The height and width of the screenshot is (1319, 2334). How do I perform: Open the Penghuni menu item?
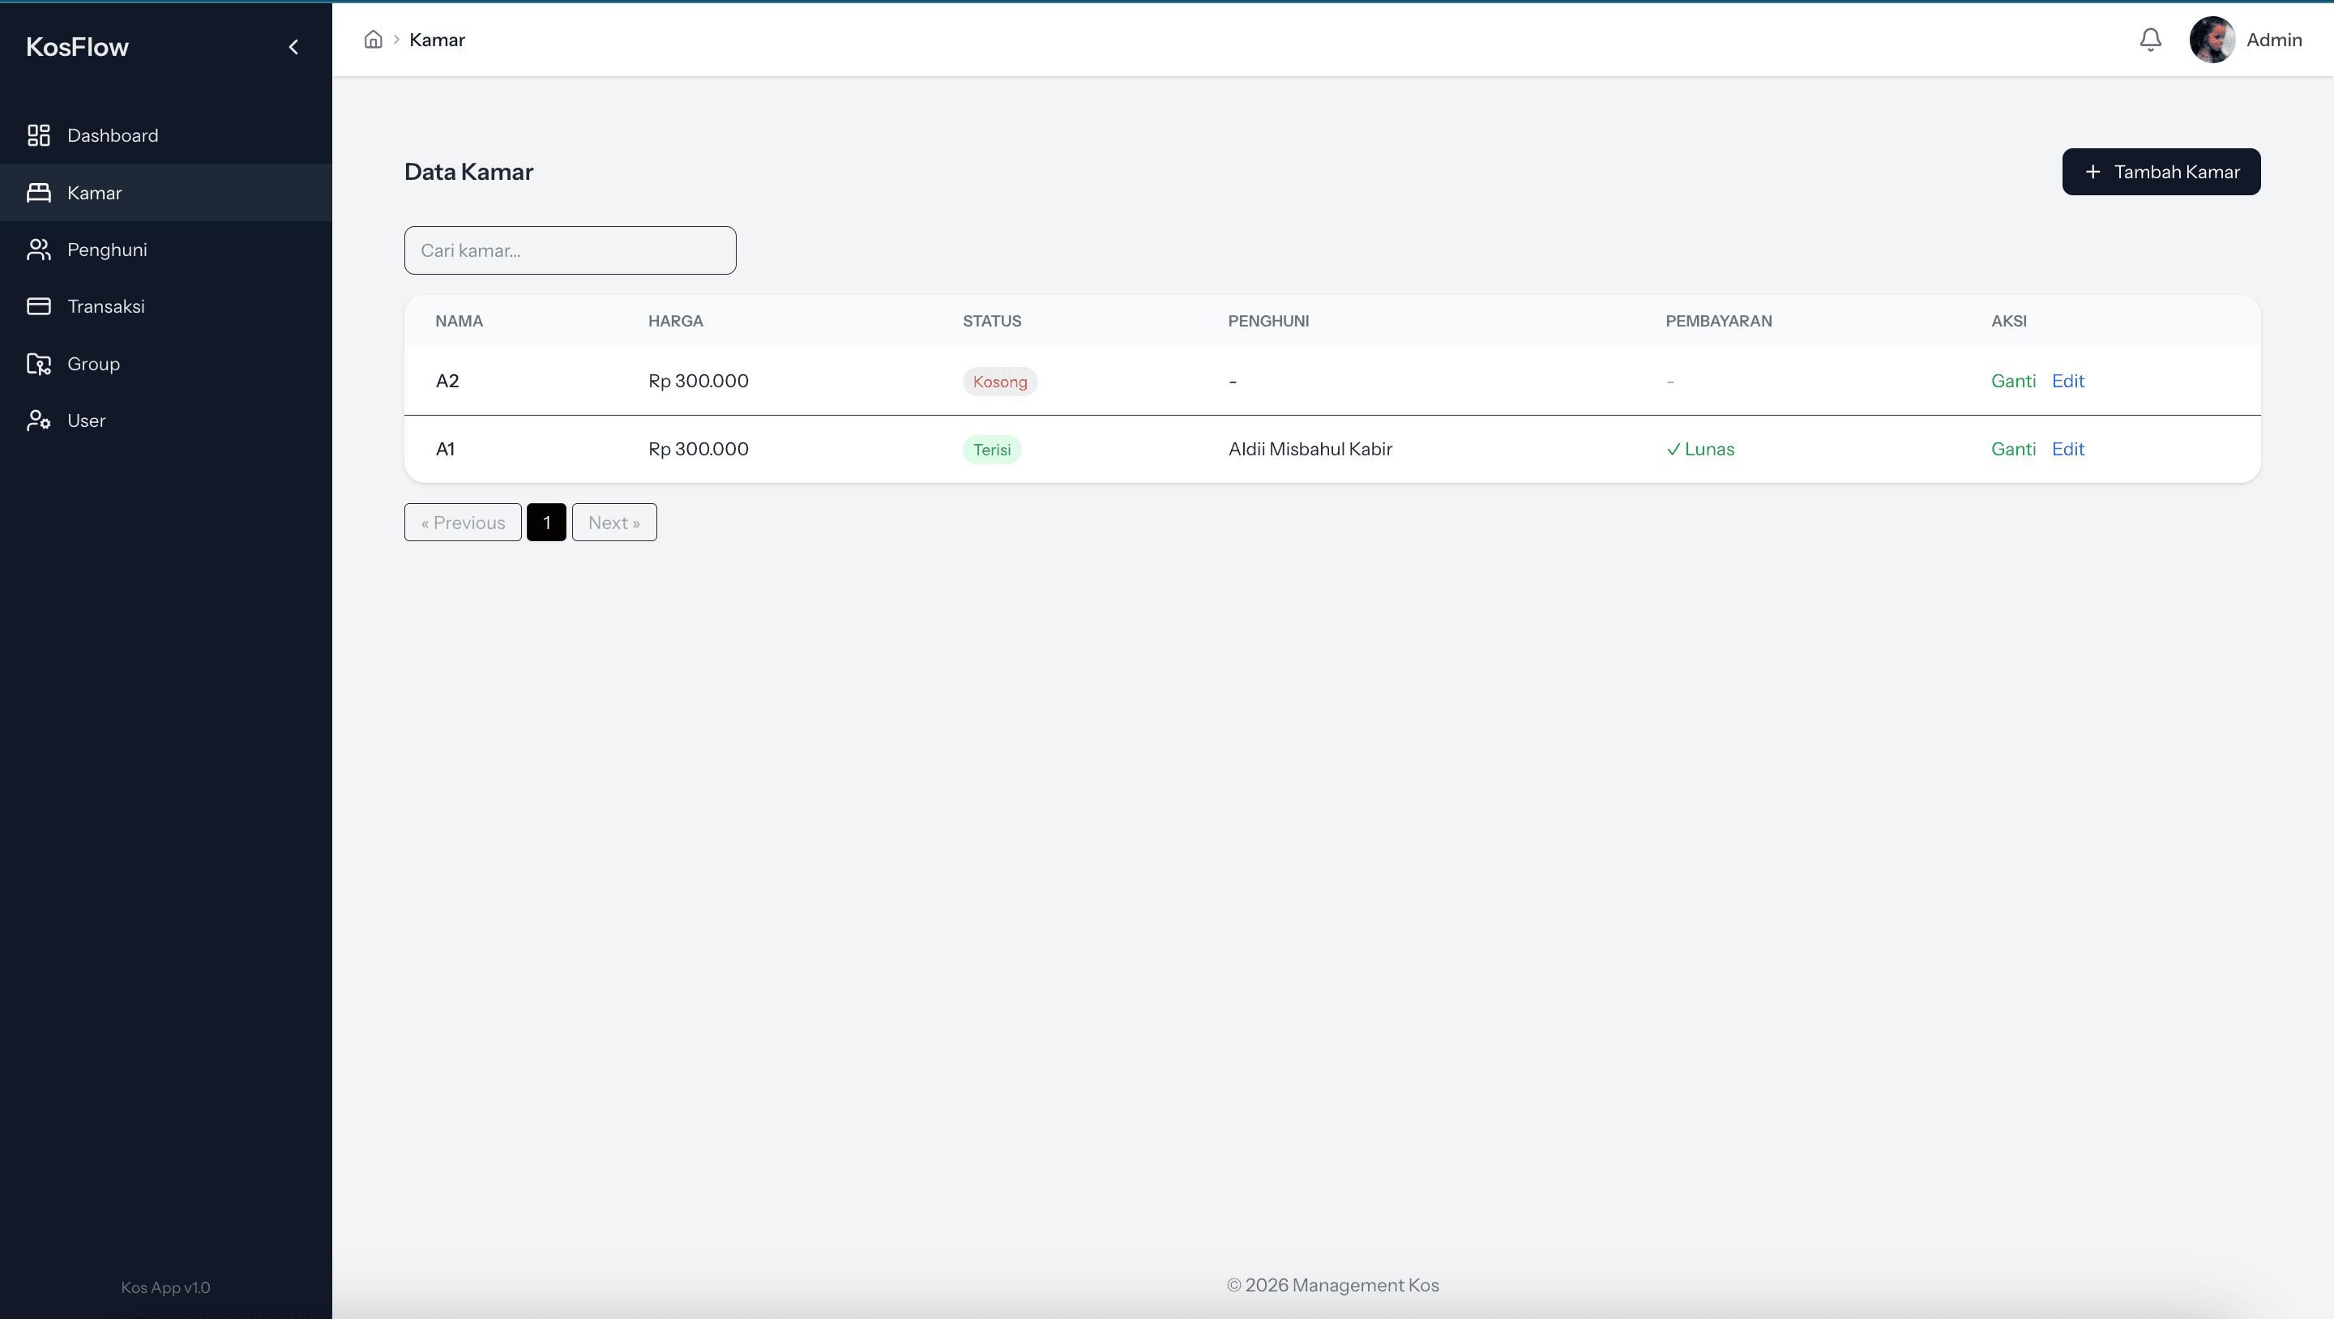tap(107, 249)
